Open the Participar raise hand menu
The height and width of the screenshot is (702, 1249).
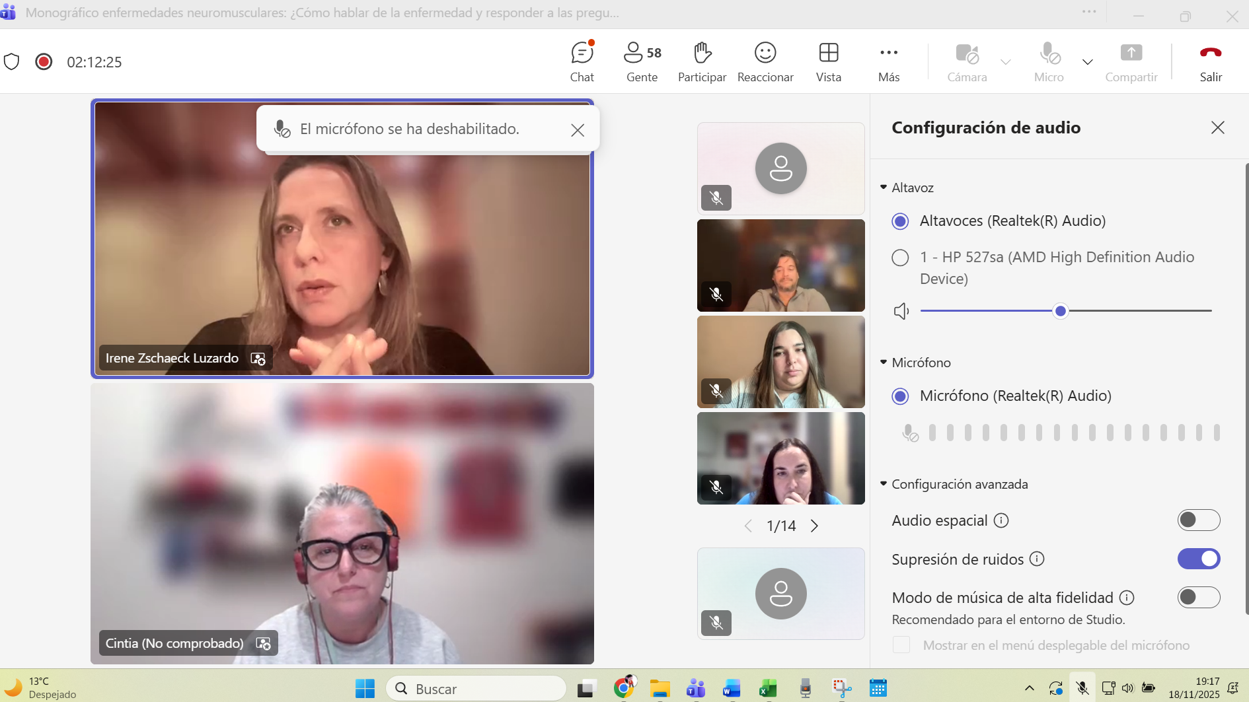[702, 62]
